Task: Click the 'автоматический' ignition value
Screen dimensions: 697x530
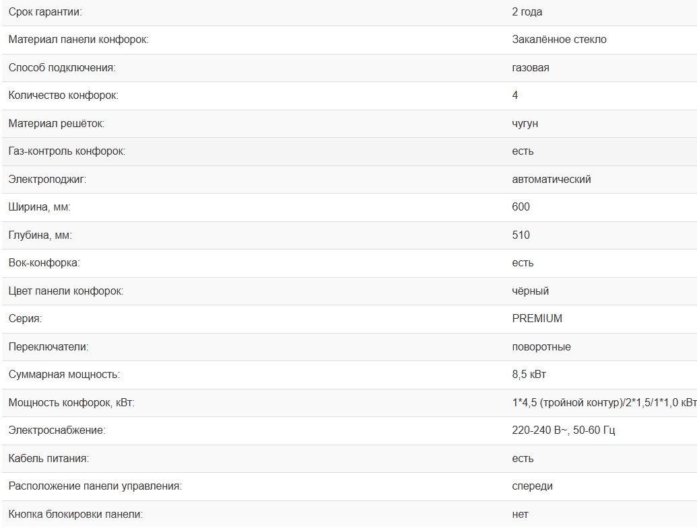Action: pyautogui.click(x=551, y=180)
